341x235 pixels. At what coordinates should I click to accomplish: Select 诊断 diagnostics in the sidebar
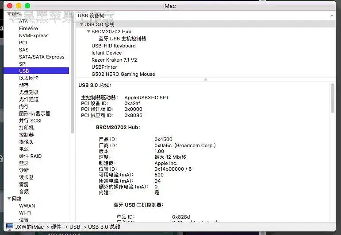point(24,170)
